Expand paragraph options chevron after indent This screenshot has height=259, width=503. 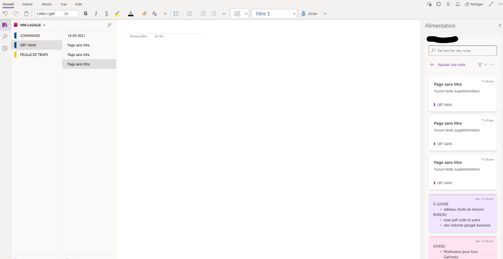click(x=224, y=13)
